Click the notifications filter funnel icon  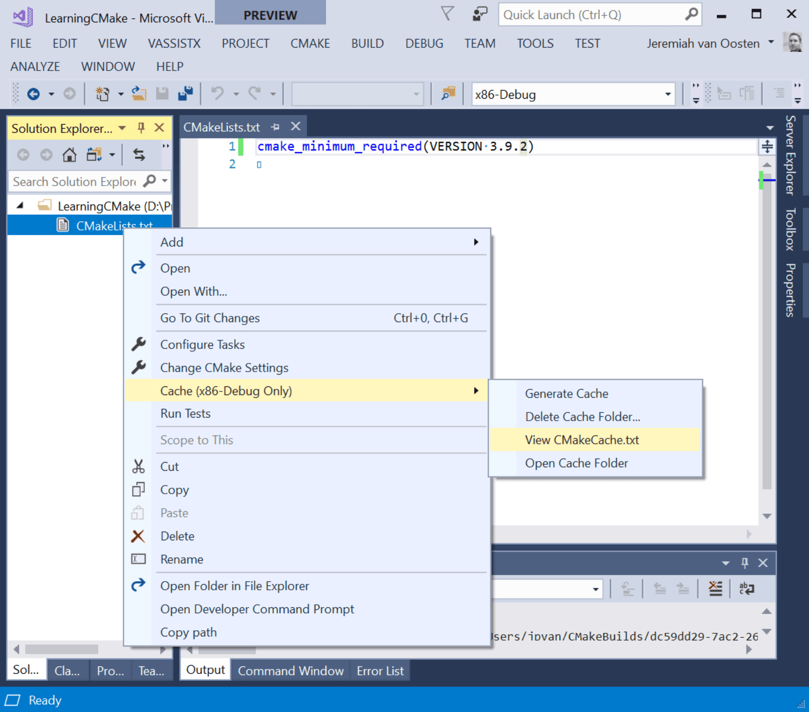click(447, 14)
